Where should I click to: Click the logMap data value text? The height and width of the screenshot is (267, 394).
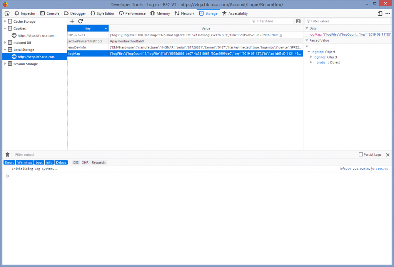(357, 35)
